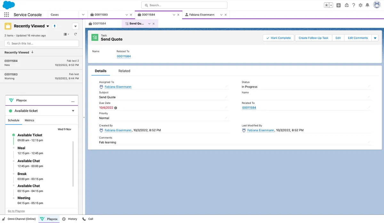Open the App Launcher grid icon

pyautogui.click(x=6, y=15)
